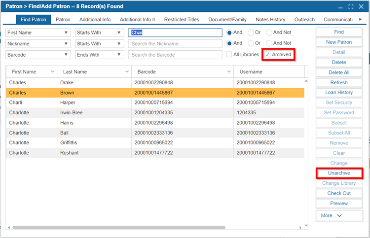Select the Find Patron tab
The image size is (370, 238).
point(33,20)
